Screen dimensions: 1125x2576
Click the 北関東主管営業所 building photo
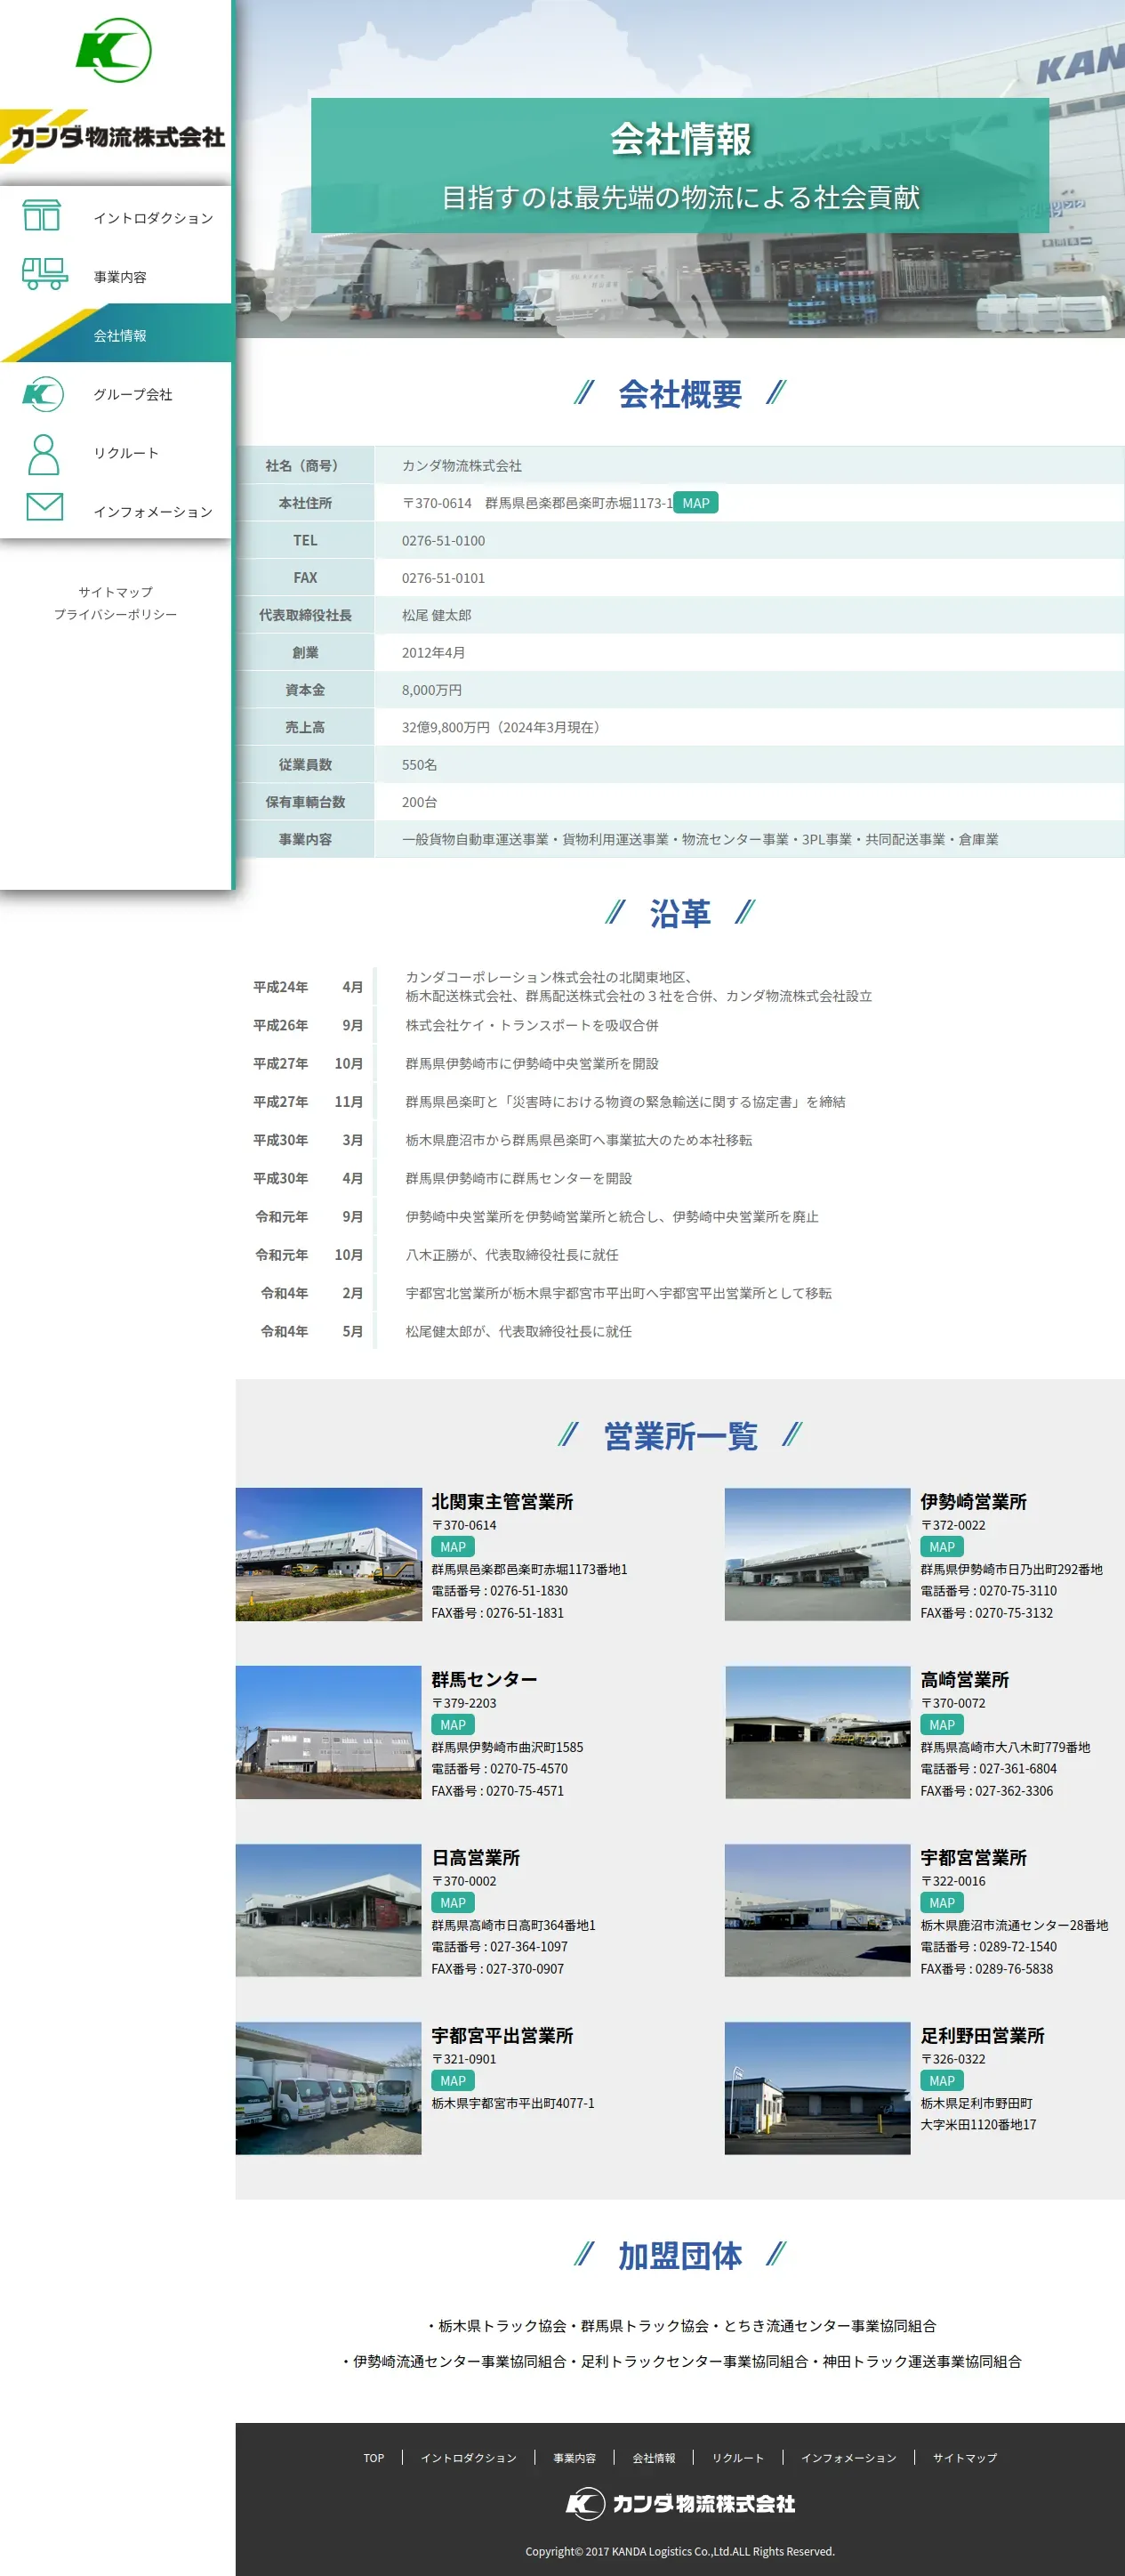pyautogui.click(x=329, y=1554)
